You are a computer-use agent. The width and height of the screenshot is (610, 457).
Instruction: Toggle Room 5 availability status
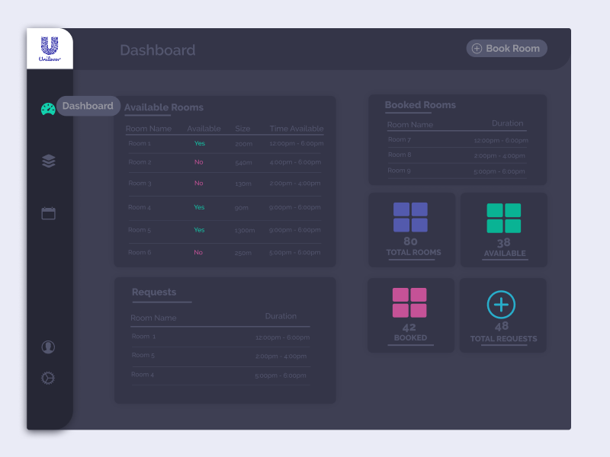(199, 230)
